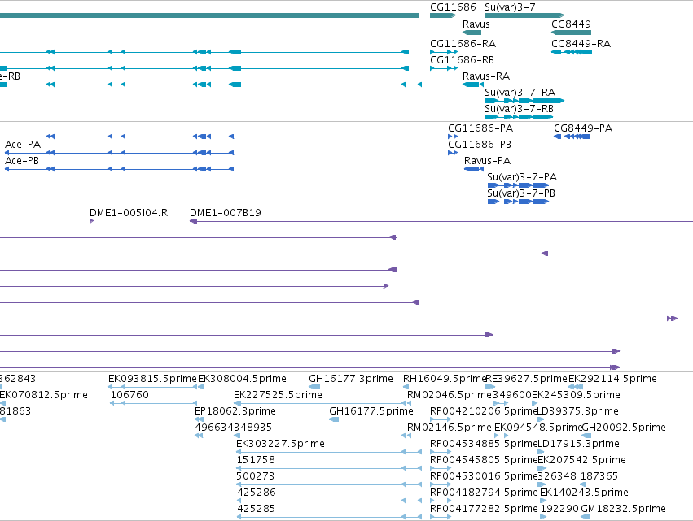Click the DME1-005I04.R clone end

pyautogui.click(x=91, y=221)
